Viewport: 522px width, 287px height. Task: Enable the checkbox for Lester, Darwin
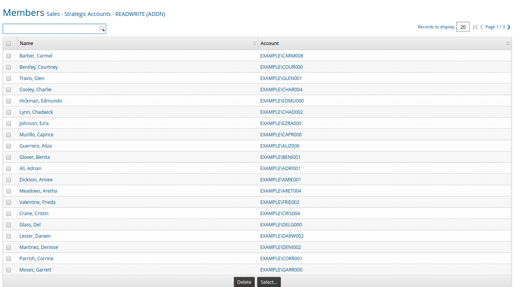[x=9, y=236]
